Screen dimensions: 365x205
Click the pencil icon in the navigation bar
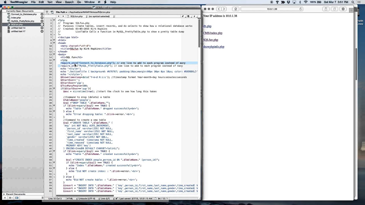(183, 16)
